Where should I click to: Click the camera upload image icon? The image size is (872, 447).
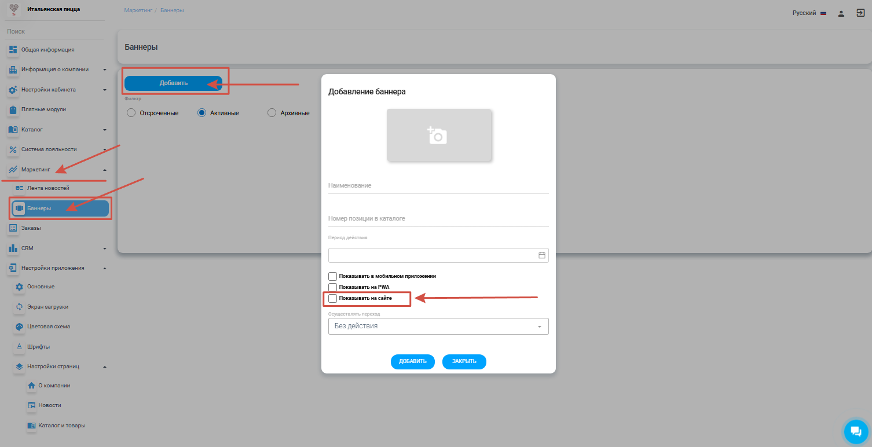coord(438,135)
